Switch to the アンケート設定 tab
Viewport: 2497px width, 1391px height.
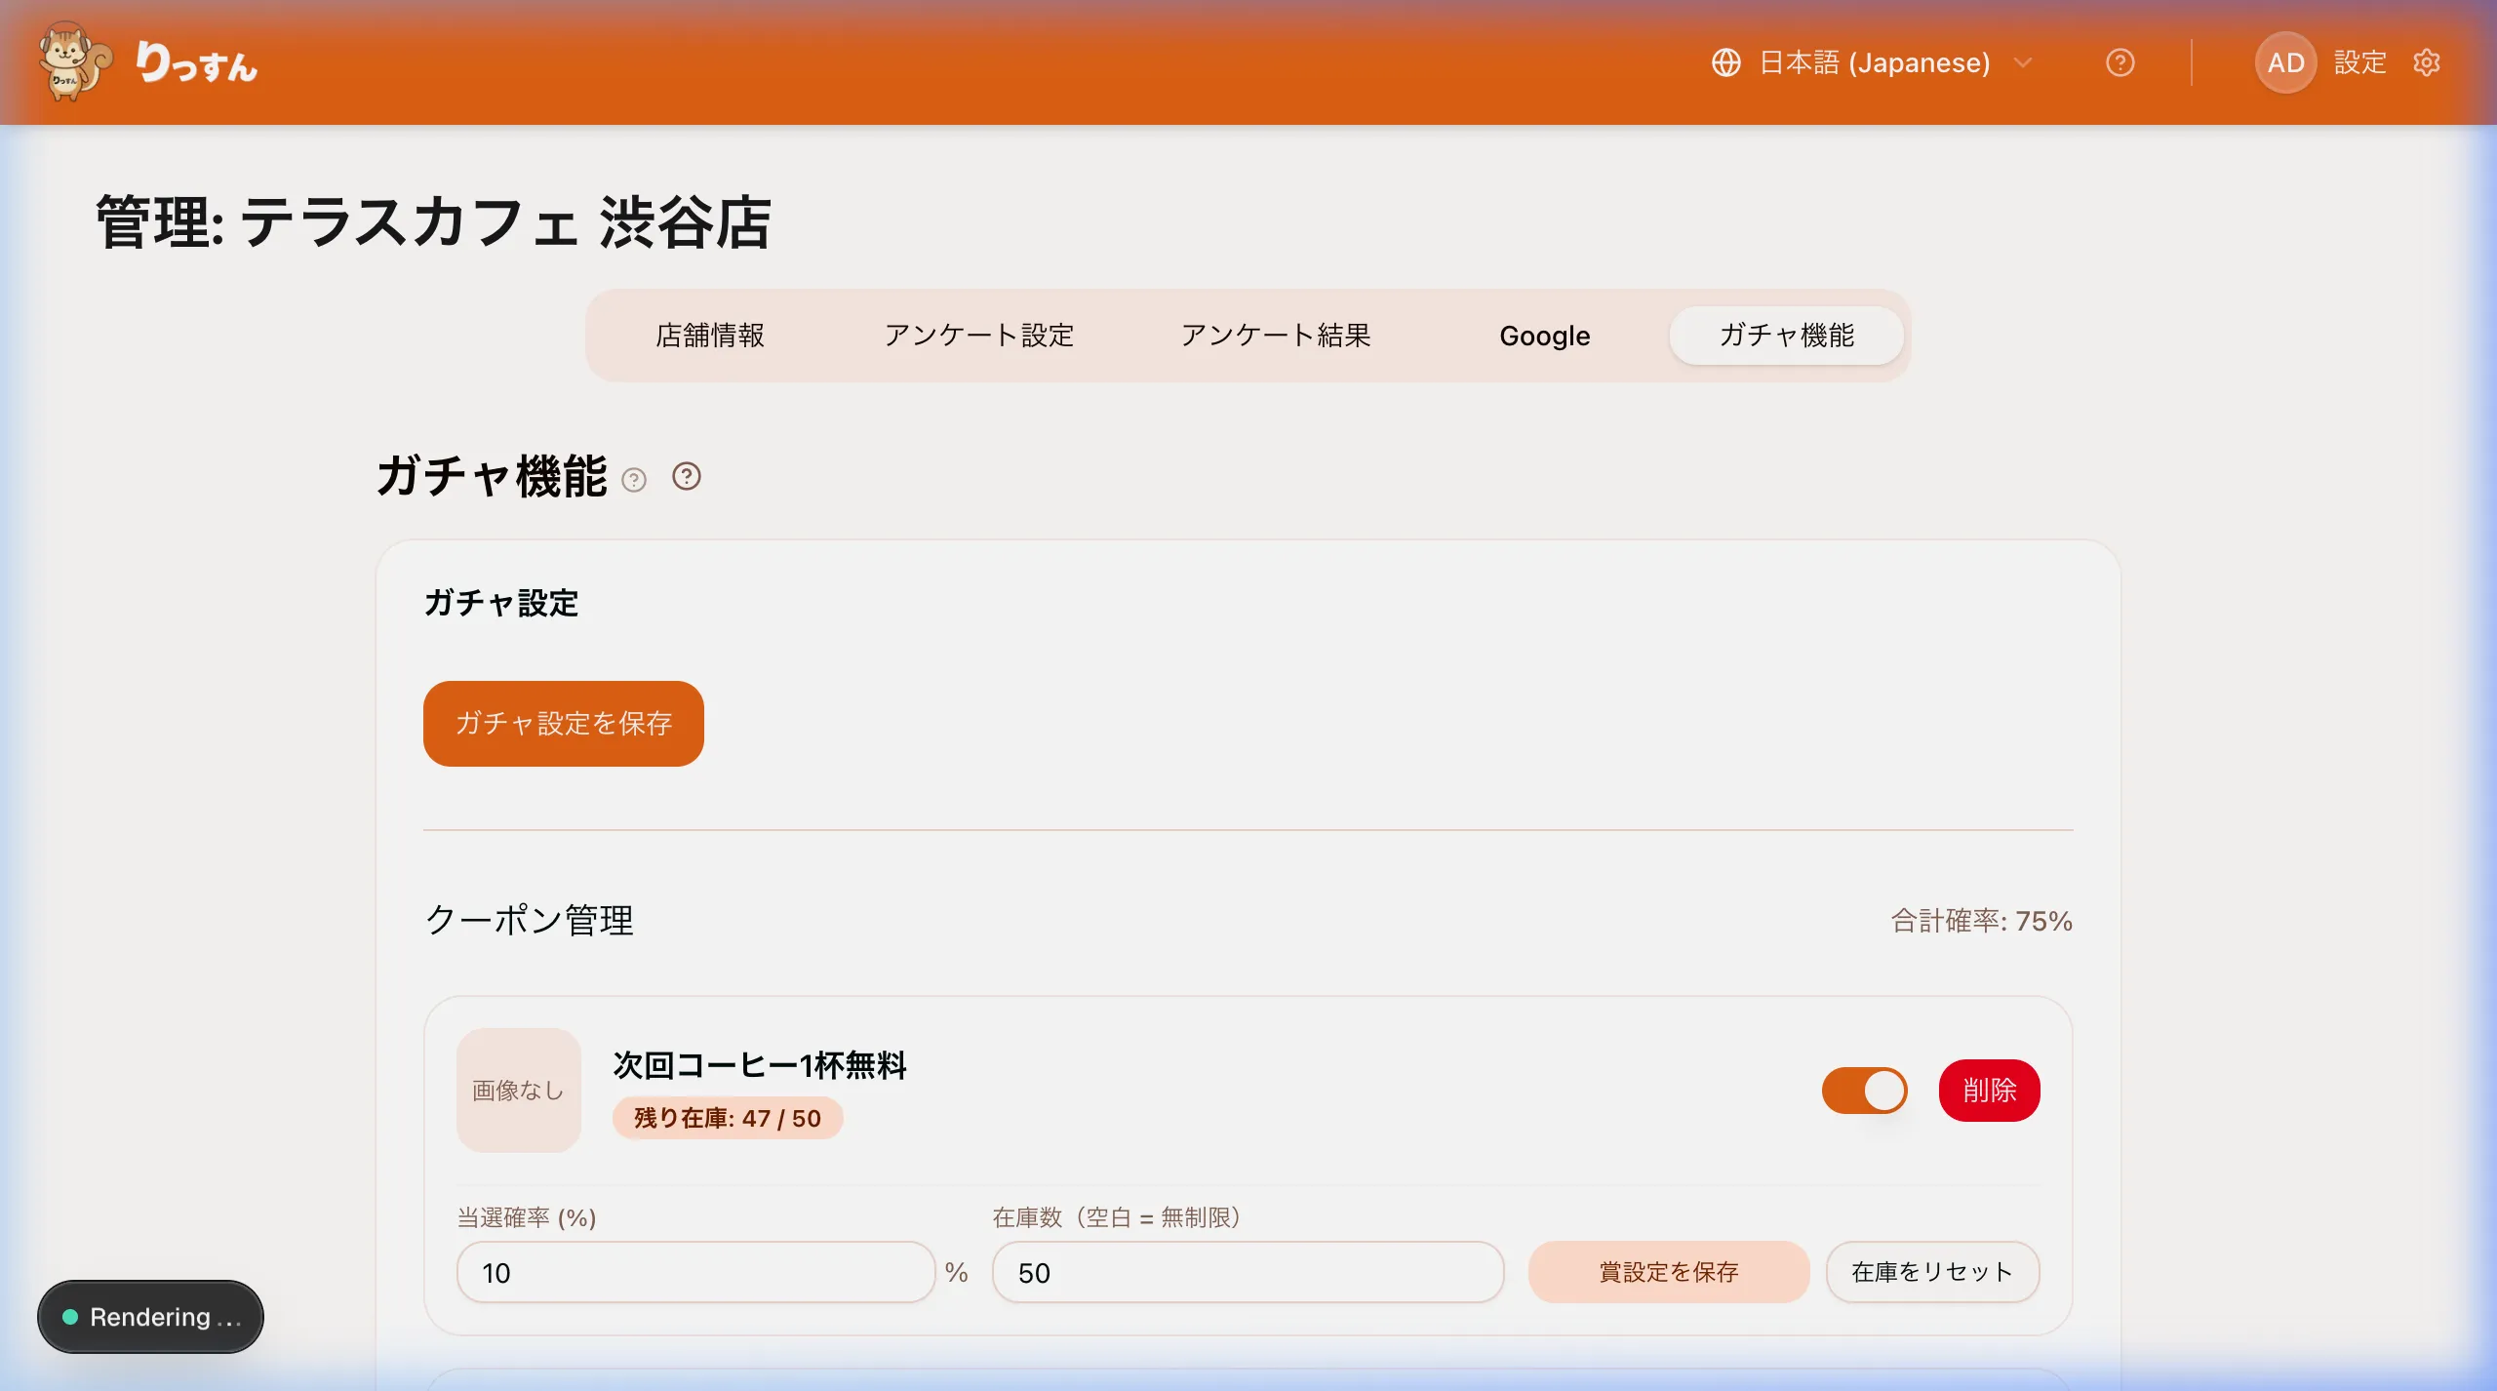pyautogui.click(x=978, y=336)
